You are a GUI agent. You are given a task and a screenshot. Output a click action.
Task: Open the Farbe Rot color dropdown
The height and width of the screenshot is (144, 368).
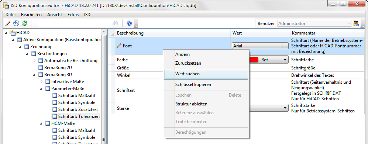click(286, 60)
